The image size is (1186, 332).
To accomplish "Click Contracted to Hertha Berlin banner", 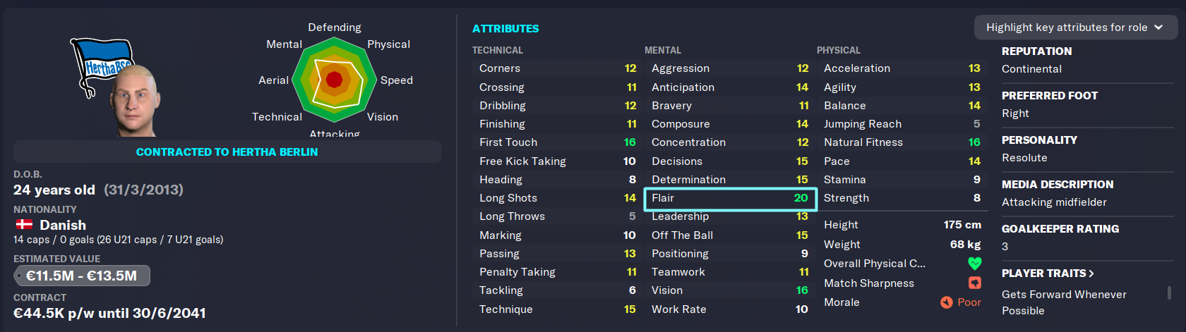I will pos(227,152).
